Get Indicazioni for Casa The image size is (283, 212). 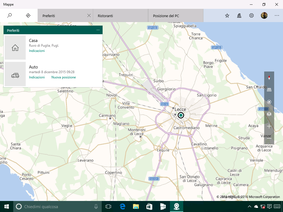tap(37, 51)
